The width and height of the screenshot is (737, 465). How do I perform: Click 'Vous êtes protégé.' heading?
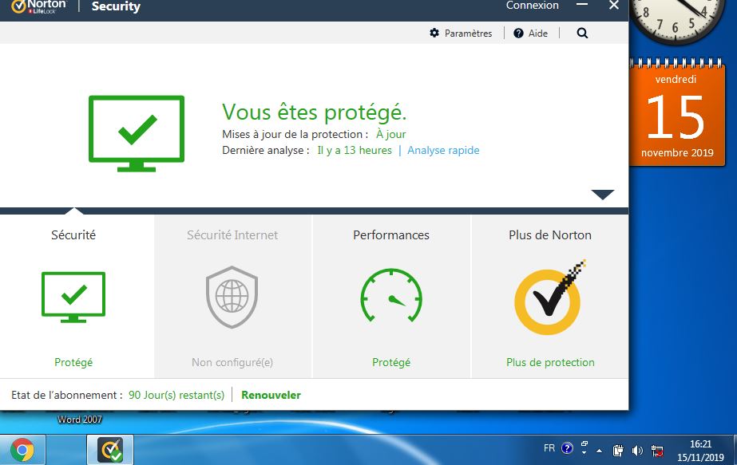pyautogui.click(x=314, y=112)
